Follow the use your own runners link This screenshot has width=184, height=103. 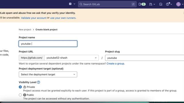(63, 18)
